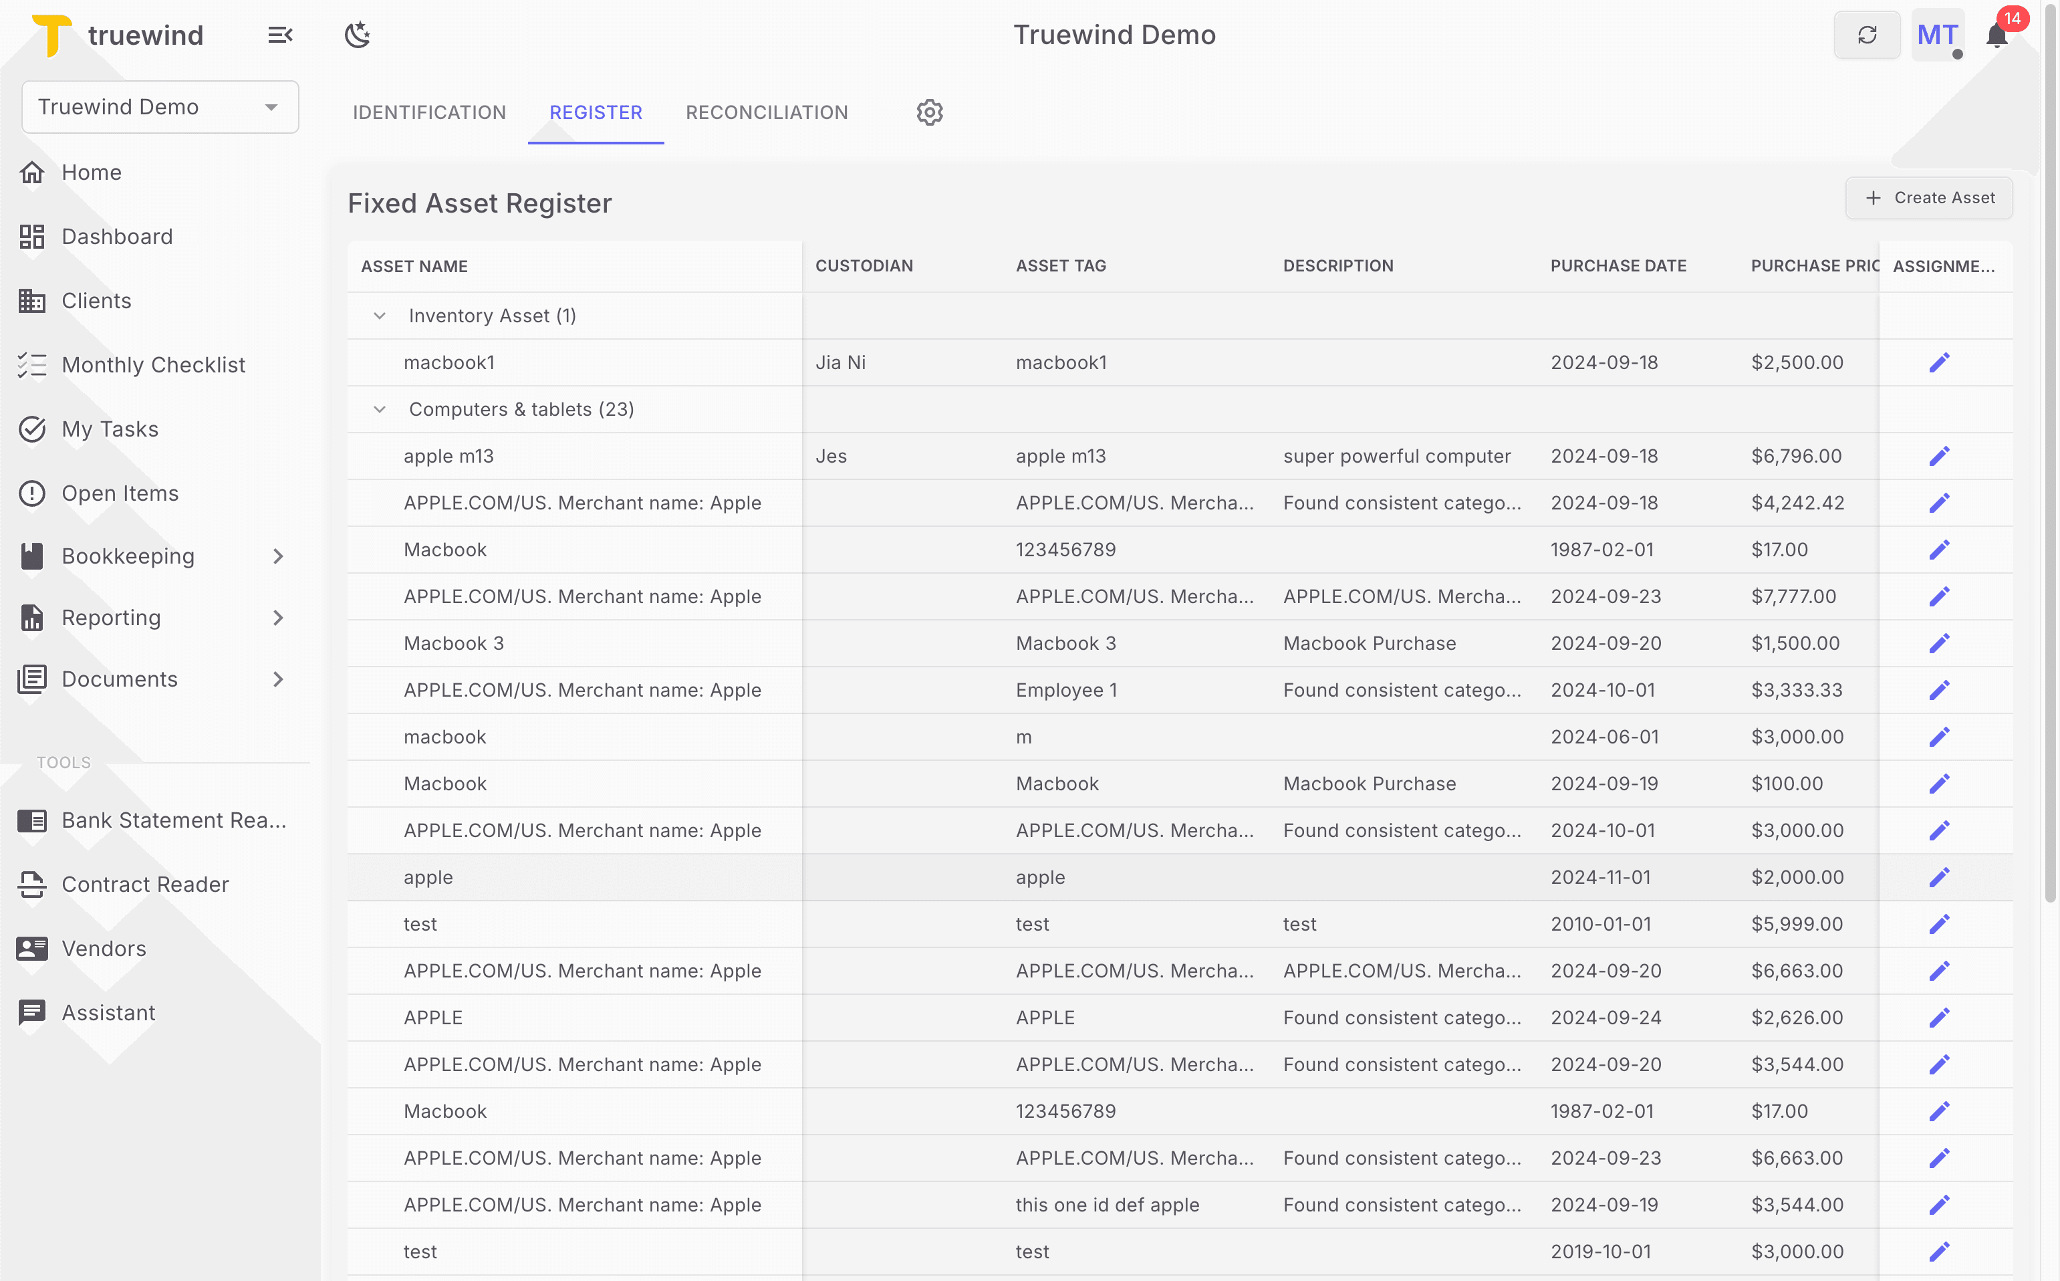Open the Bank Statement Reader tool

coord(174,820)
